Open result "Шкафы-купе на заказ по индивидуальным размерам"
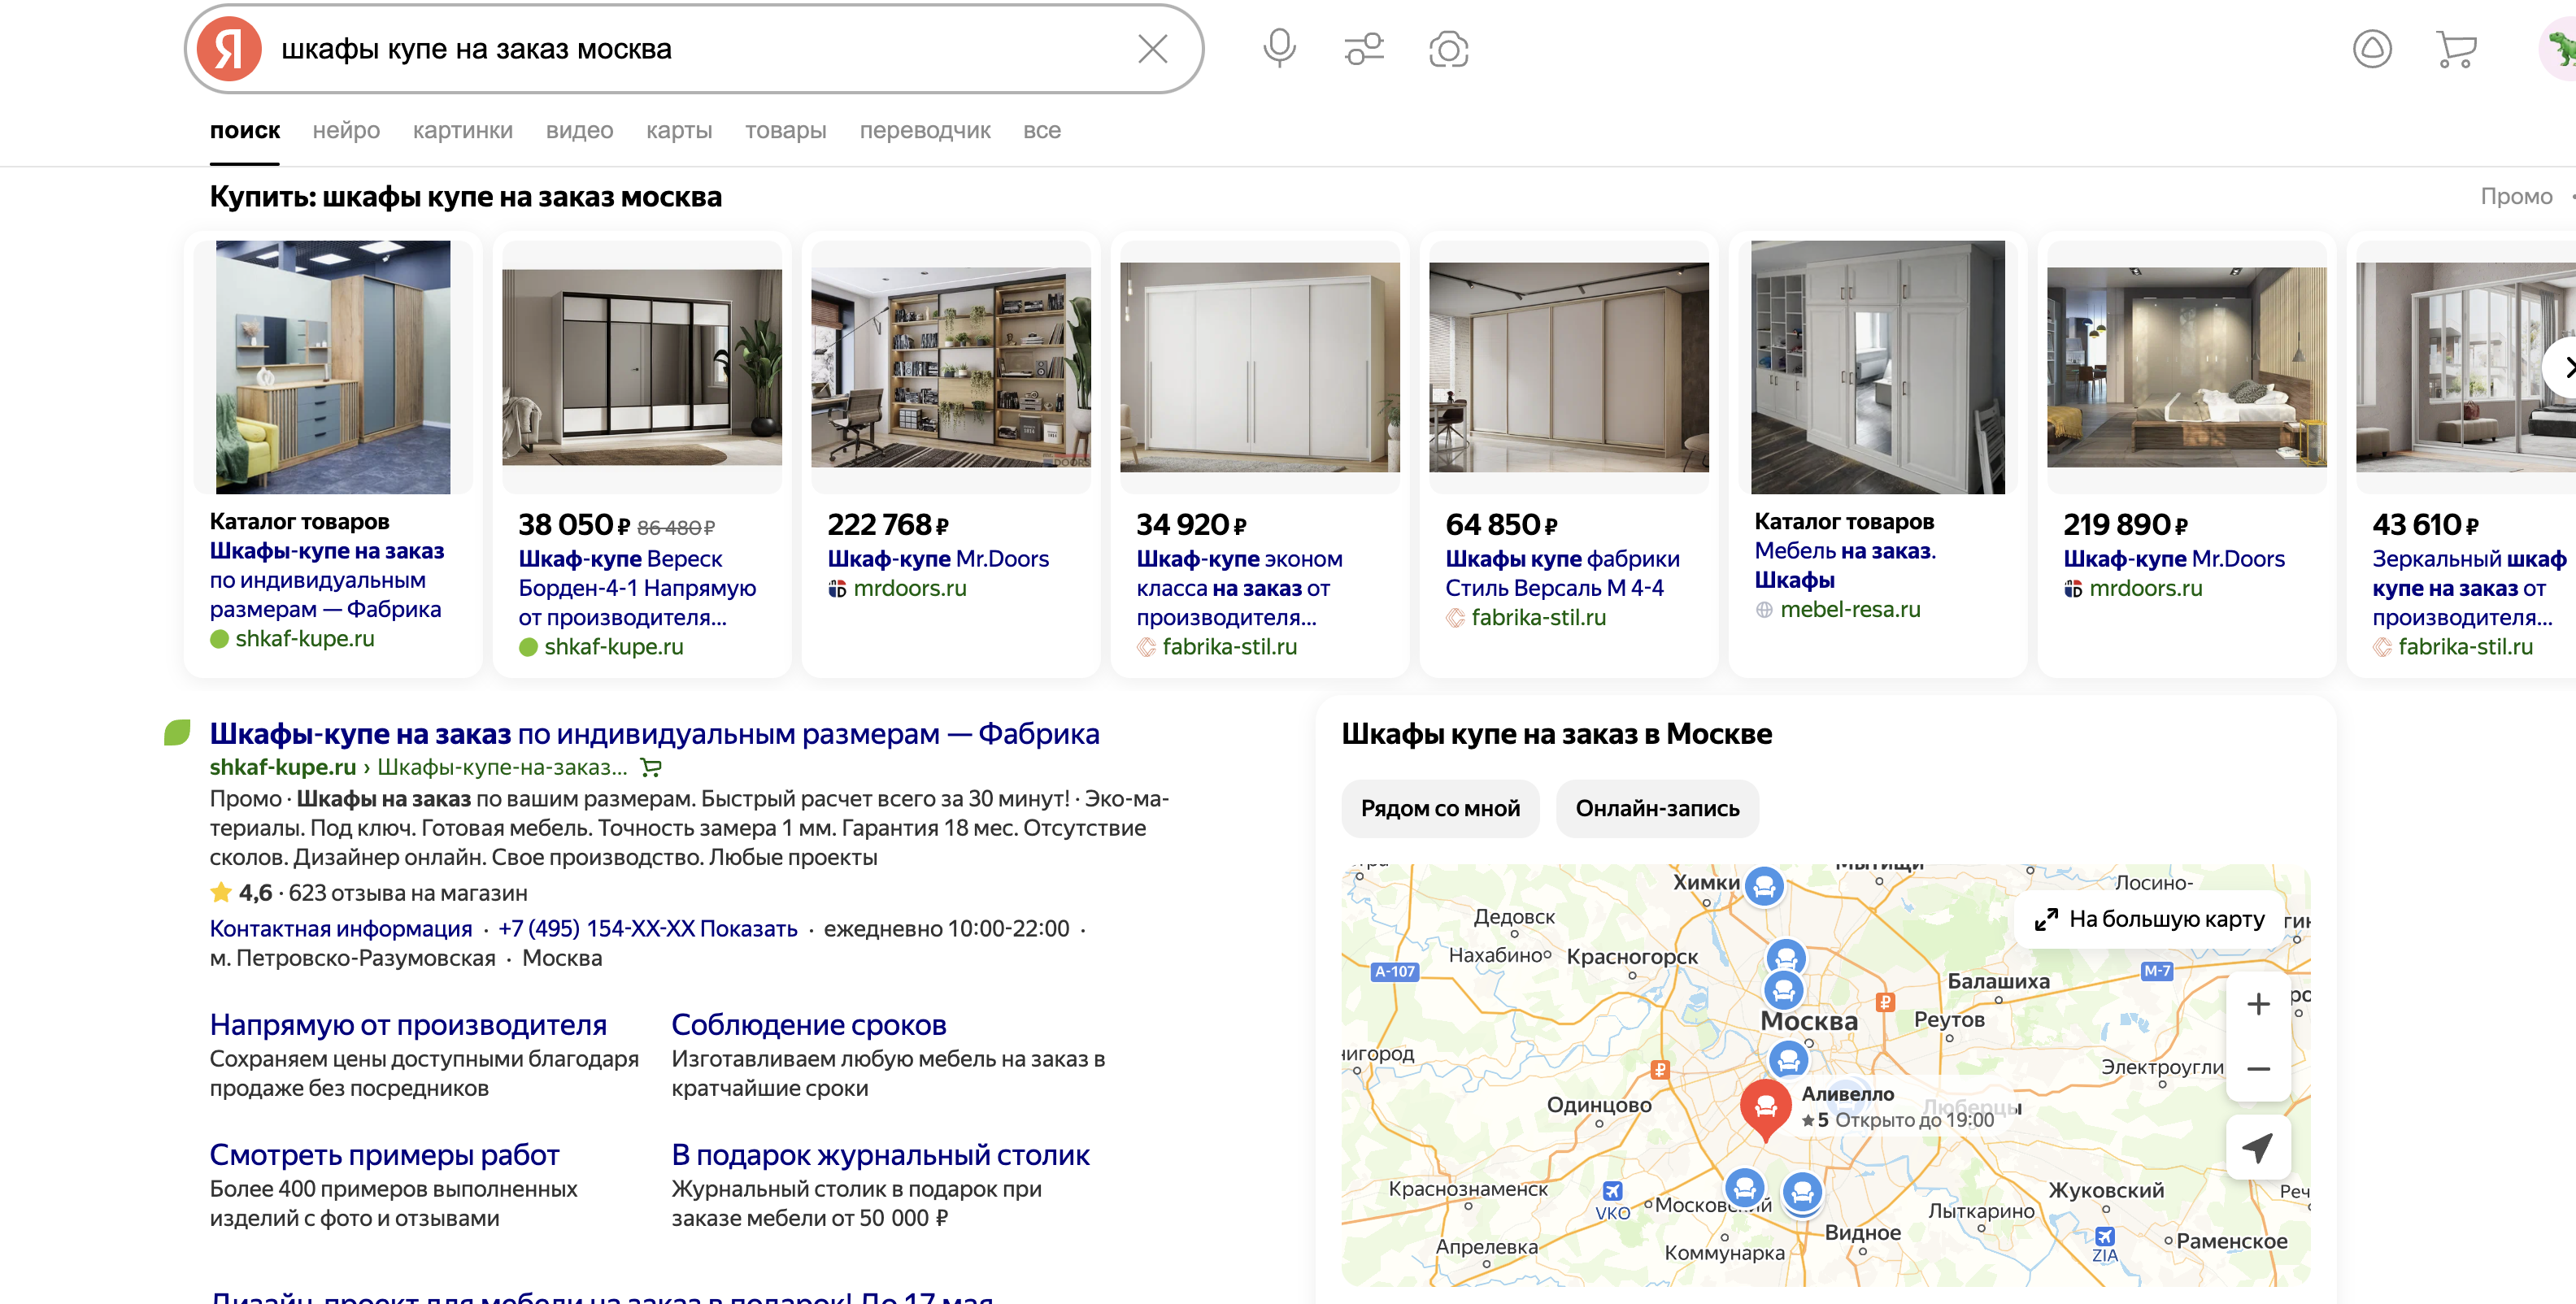2576x1304 pixels. click(x=654, y=733)
